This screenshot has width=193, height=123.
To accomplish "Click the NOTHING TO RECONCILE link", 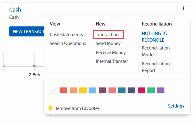I will pyautogui.click(x=154, y=36).
